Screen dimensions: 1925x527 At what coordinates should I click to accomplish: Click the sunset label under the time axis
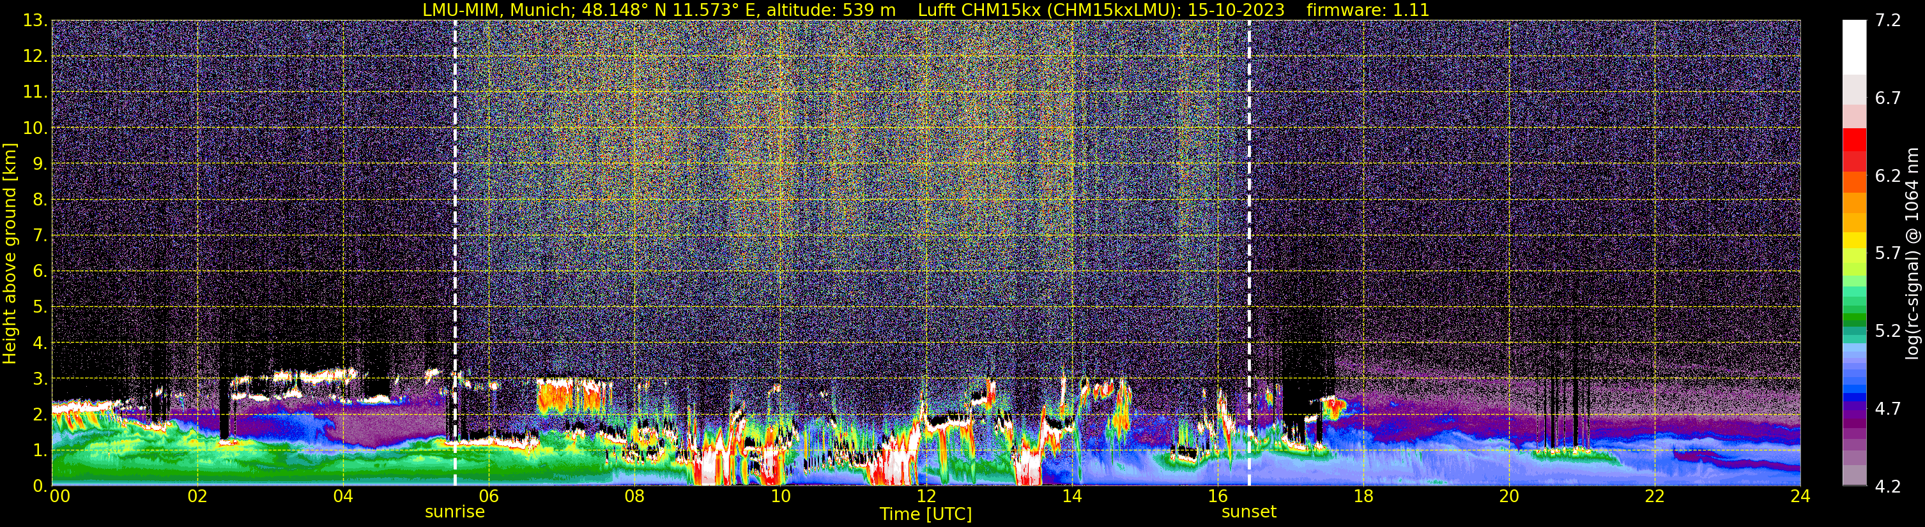[x=1248, y=512]
